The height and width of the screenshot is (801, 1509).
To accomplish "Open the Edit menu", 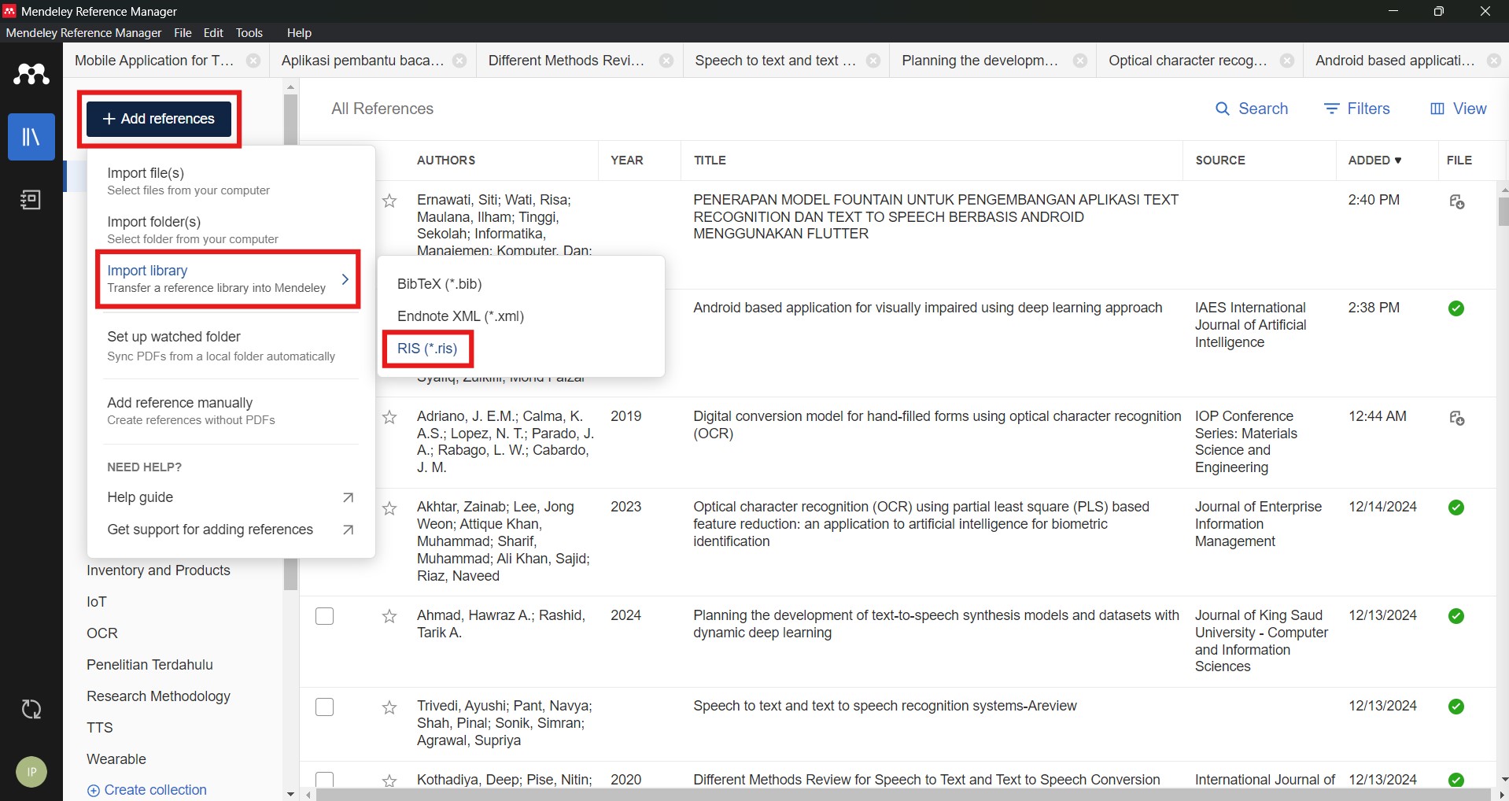I will 213,33.
